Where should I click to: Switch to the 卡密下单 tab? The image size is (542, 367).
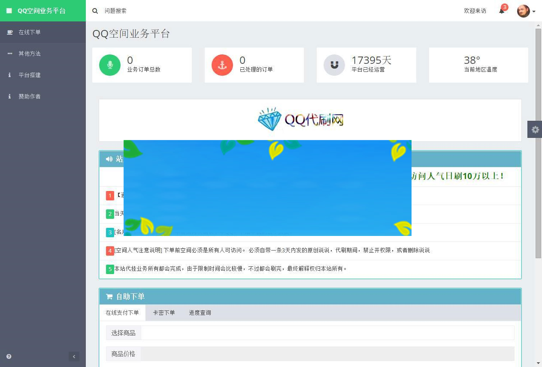(164, 313)
